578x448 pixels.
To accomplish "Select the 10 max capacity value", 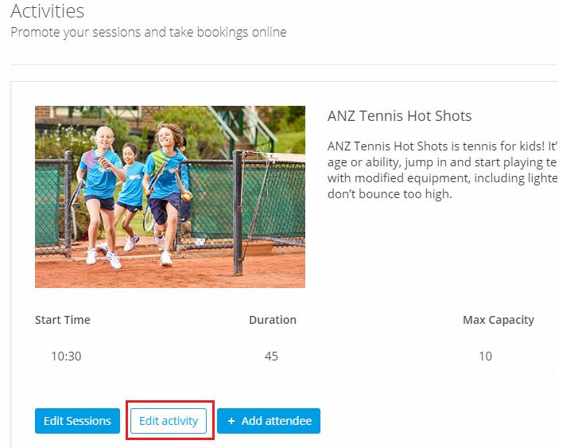I will [x=486, y=356].
